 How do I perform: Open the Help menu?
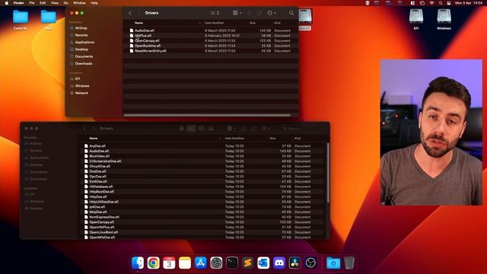click(x=94, y=3)
